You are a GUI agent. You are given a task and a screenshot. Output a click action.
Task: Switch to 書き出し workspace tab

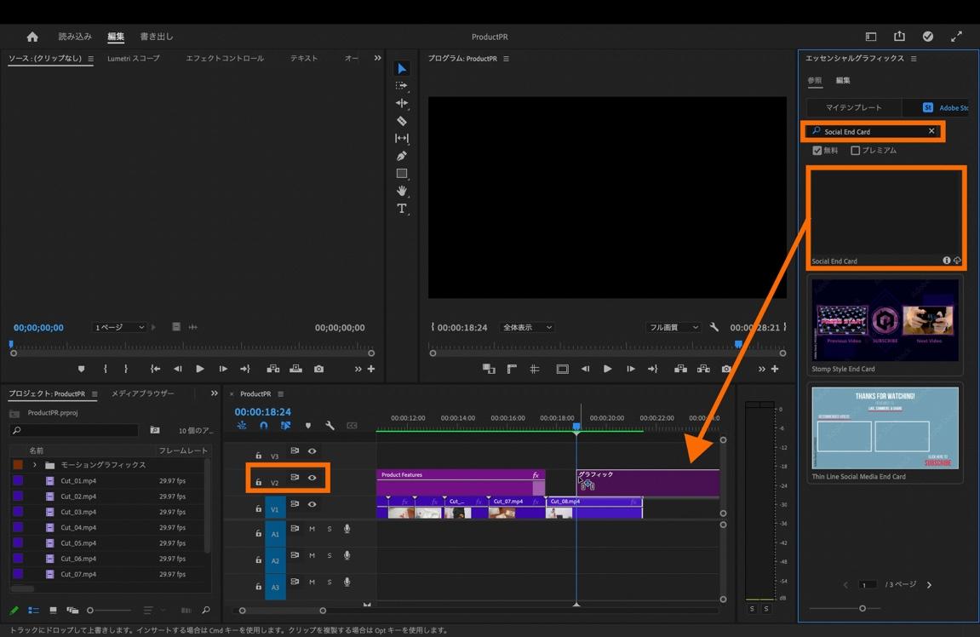[157, 37]
